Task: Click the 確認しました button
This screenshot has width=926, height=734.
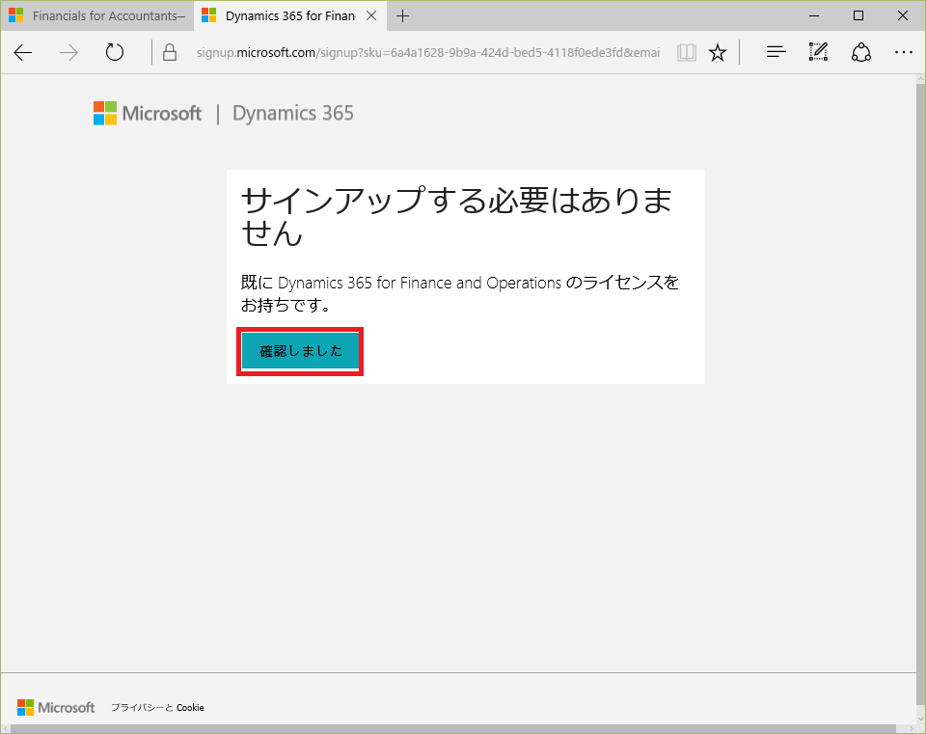Action: tap(300, 351)
